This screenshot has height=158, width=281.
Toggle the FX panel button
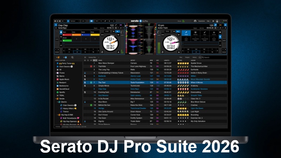tap(101, 21)
